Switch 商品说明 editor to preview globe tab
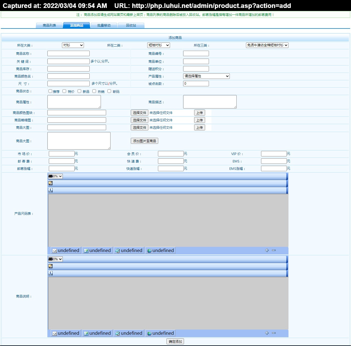The width and height of the screenshot is (351, 346). 160,333
